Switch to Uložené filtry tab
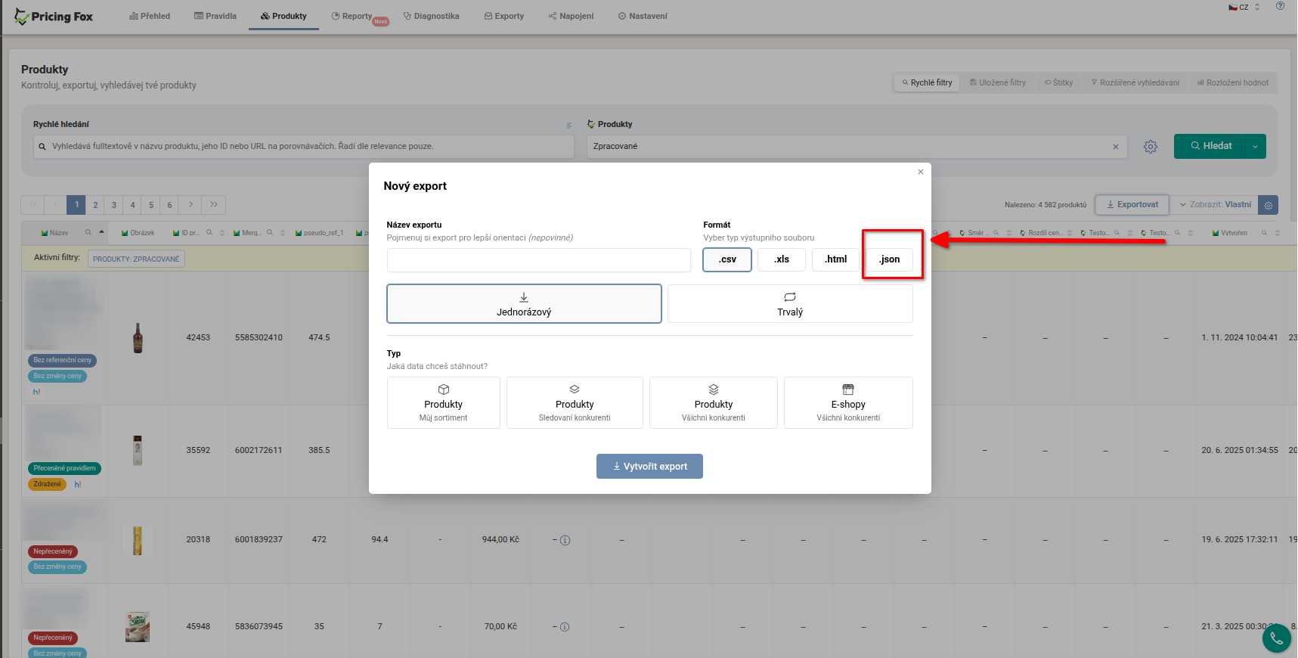Screen dimensions: 1298x658 [x=998, y=82]
